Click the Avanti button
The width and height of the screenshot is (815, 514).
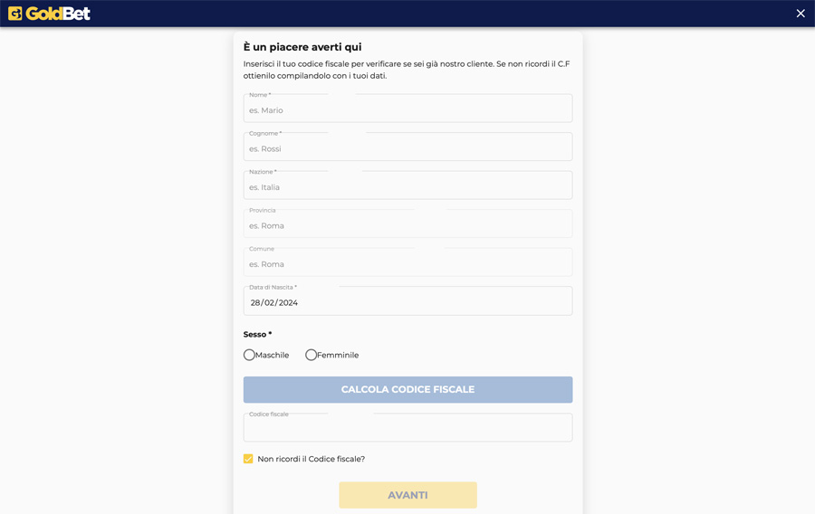[408, 495]
